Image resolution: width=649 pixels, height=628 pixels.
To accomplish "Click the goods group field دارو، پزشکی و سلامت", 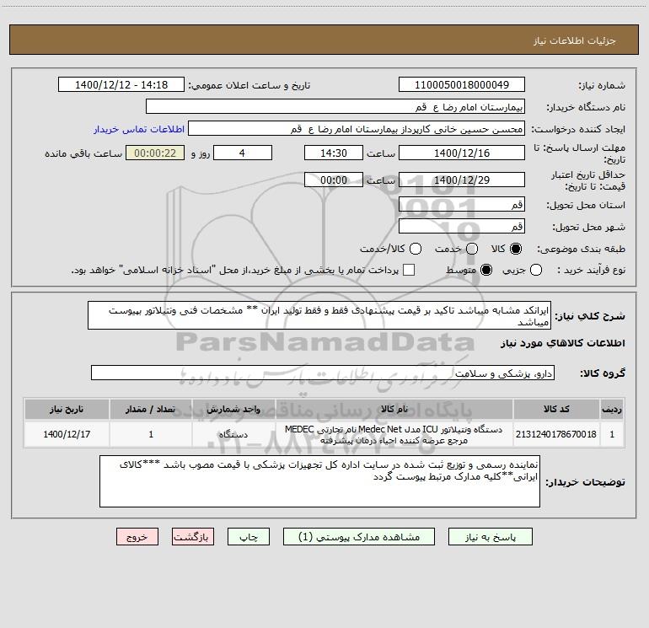I will pos(323,373).
